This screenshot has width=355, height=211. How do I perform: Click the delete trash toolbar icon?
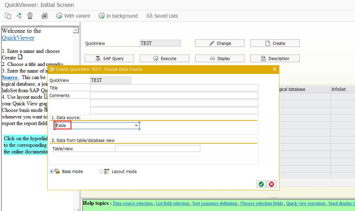(x=30, y=16)
